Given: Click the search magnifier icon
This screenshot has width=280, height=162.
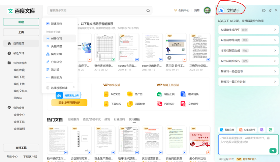Looking at the screenshot, I should tap(148, 11).
